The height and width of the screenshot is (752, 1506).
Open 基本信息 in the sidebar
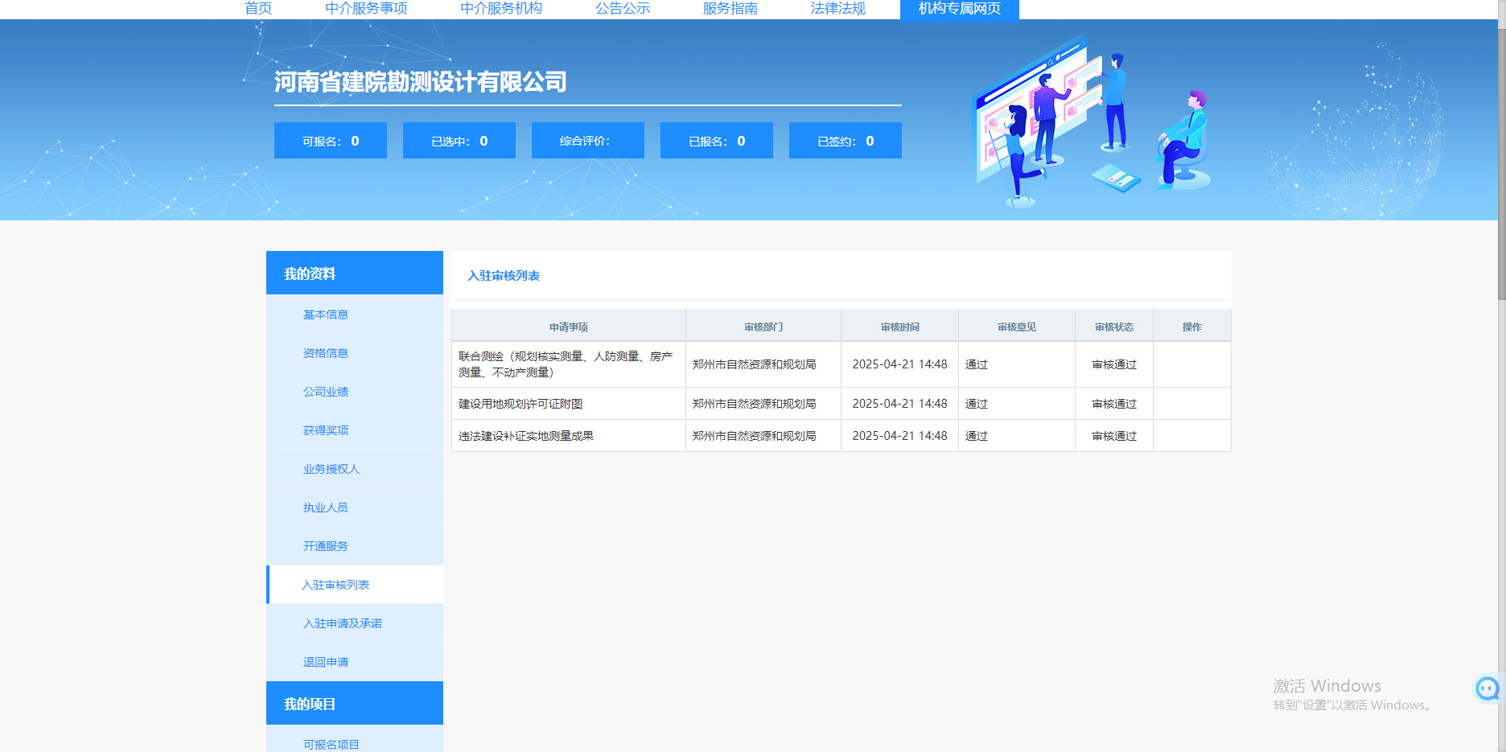click(326, 314)
